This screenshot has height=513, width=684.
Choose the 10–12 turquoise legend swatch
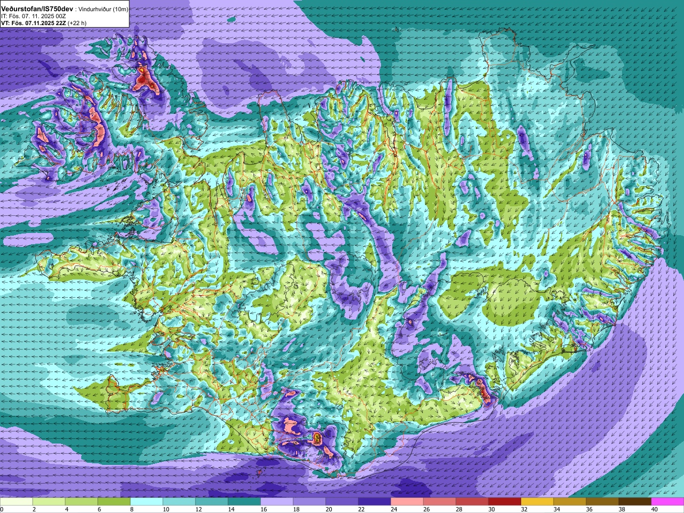179,502
